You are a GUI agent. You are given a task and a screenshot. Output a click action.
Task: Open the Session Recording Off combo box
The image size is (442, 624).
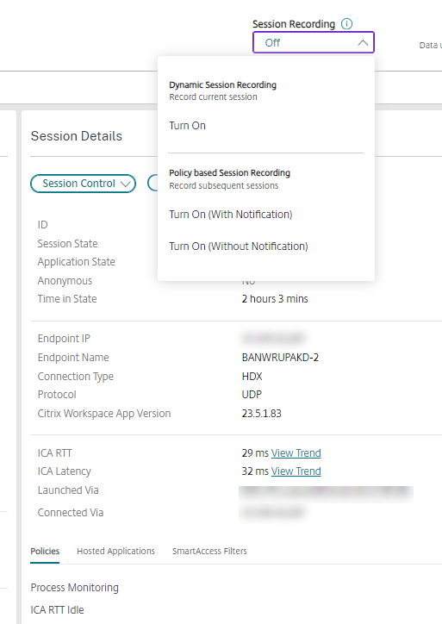click(314, 42)
